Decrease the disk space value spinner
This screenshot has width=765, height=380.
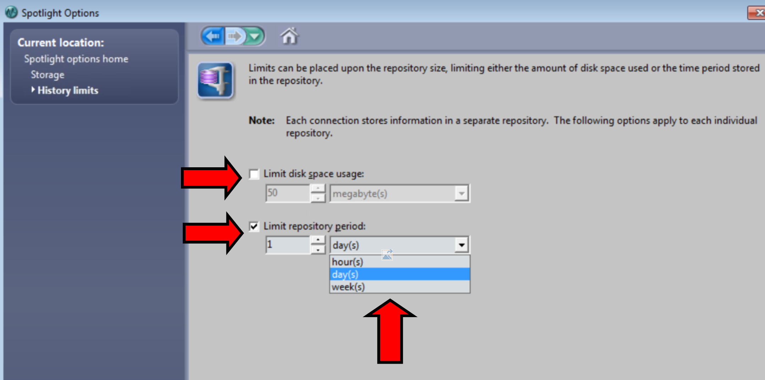[x=318, y=198]
